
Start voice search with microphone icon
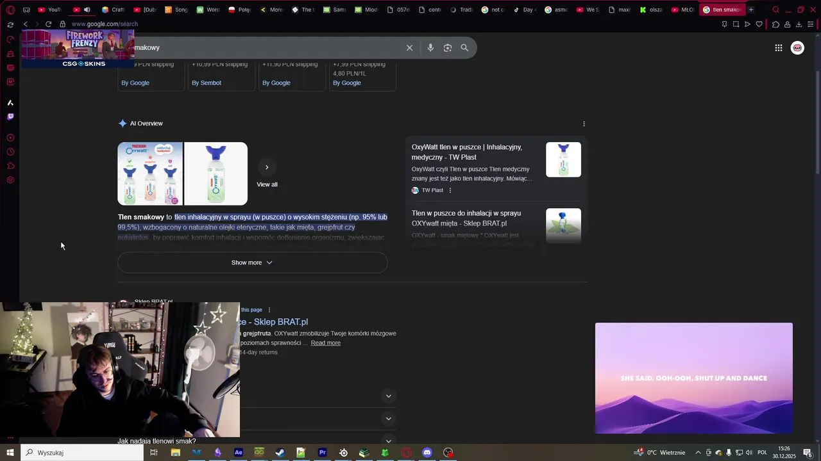point(430,48)
